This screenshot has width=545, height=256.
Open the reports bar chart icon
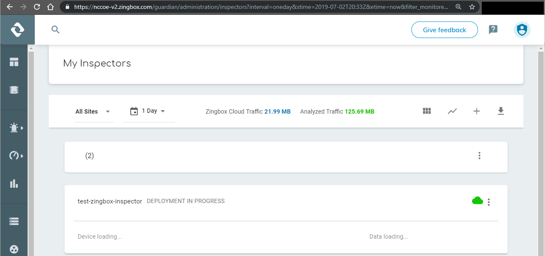(x=14, y=184)
